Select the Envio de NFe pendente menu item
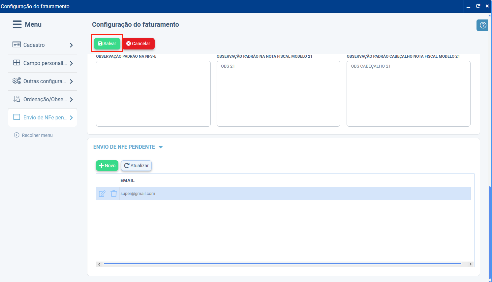The image size is (492, 282). click(x=43, y=118)
